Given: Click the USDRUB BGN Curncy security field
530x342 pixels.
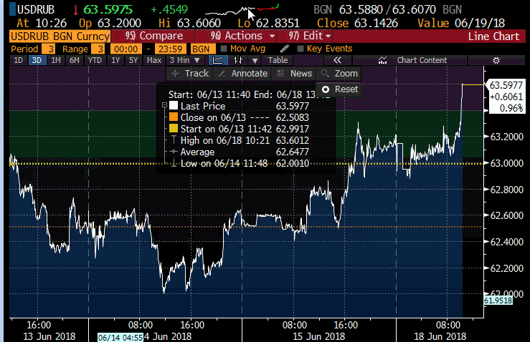Looking at the screenshot, I should tap(60, 36).
